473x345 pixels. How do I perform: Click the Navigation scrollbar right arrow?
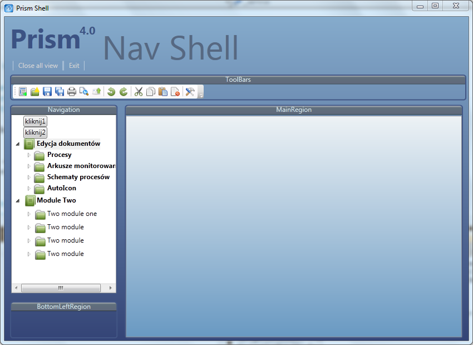coord(110,288)
